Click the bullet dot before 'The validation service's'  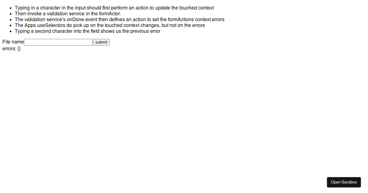11,20
